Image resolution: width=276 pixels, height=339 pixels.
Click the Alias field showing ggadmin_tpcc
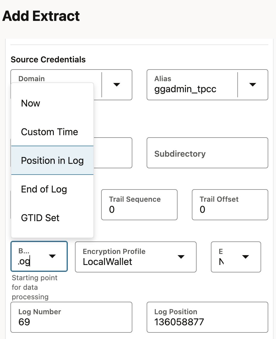point(185,89)
